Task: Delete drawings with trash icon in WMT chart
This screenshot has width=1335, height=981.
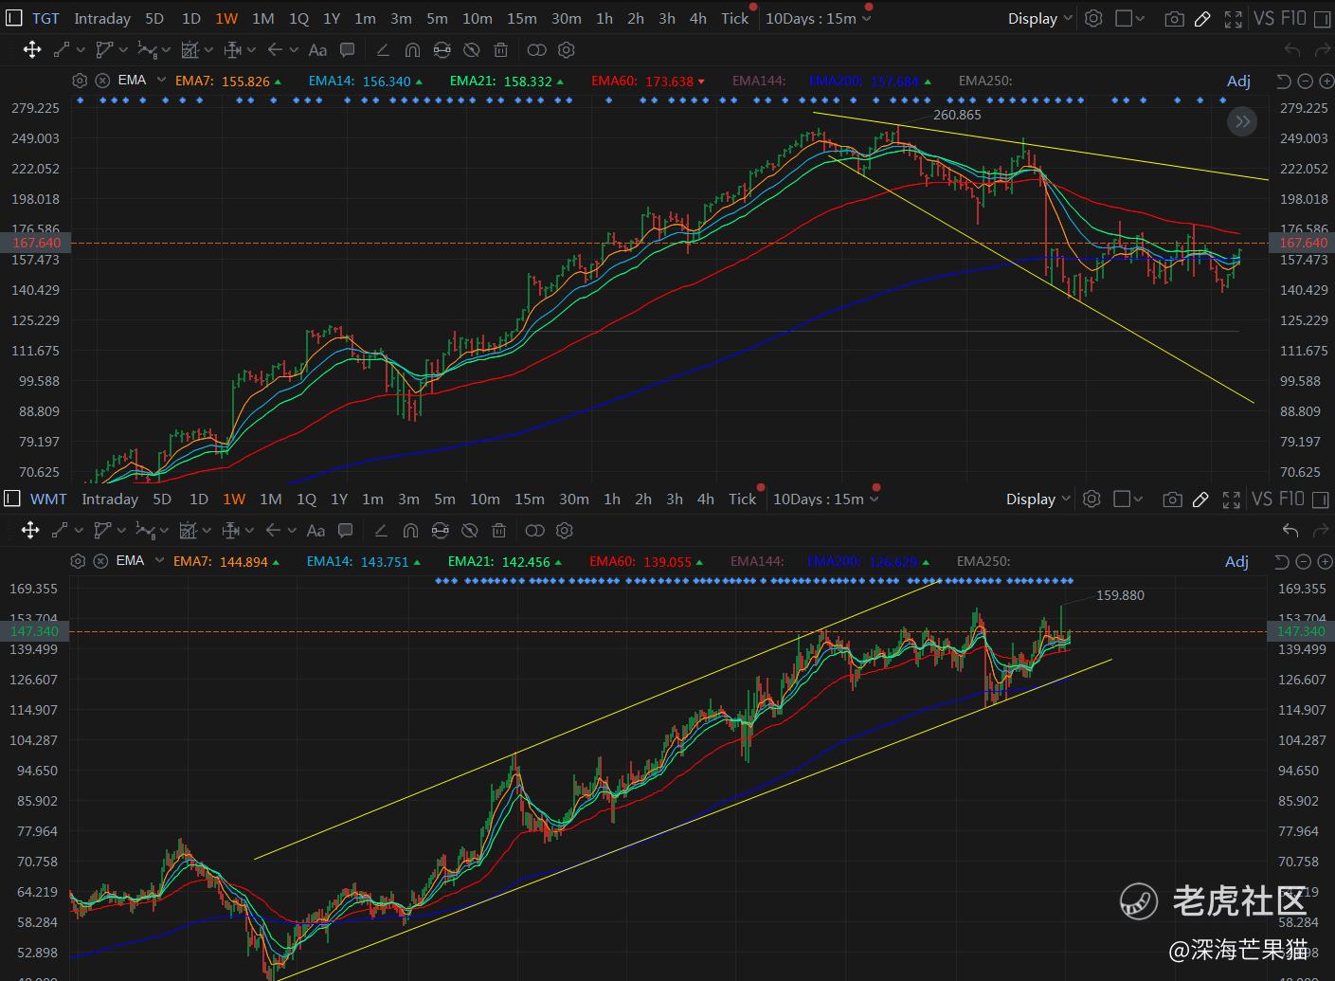Action: coord(498,531)
